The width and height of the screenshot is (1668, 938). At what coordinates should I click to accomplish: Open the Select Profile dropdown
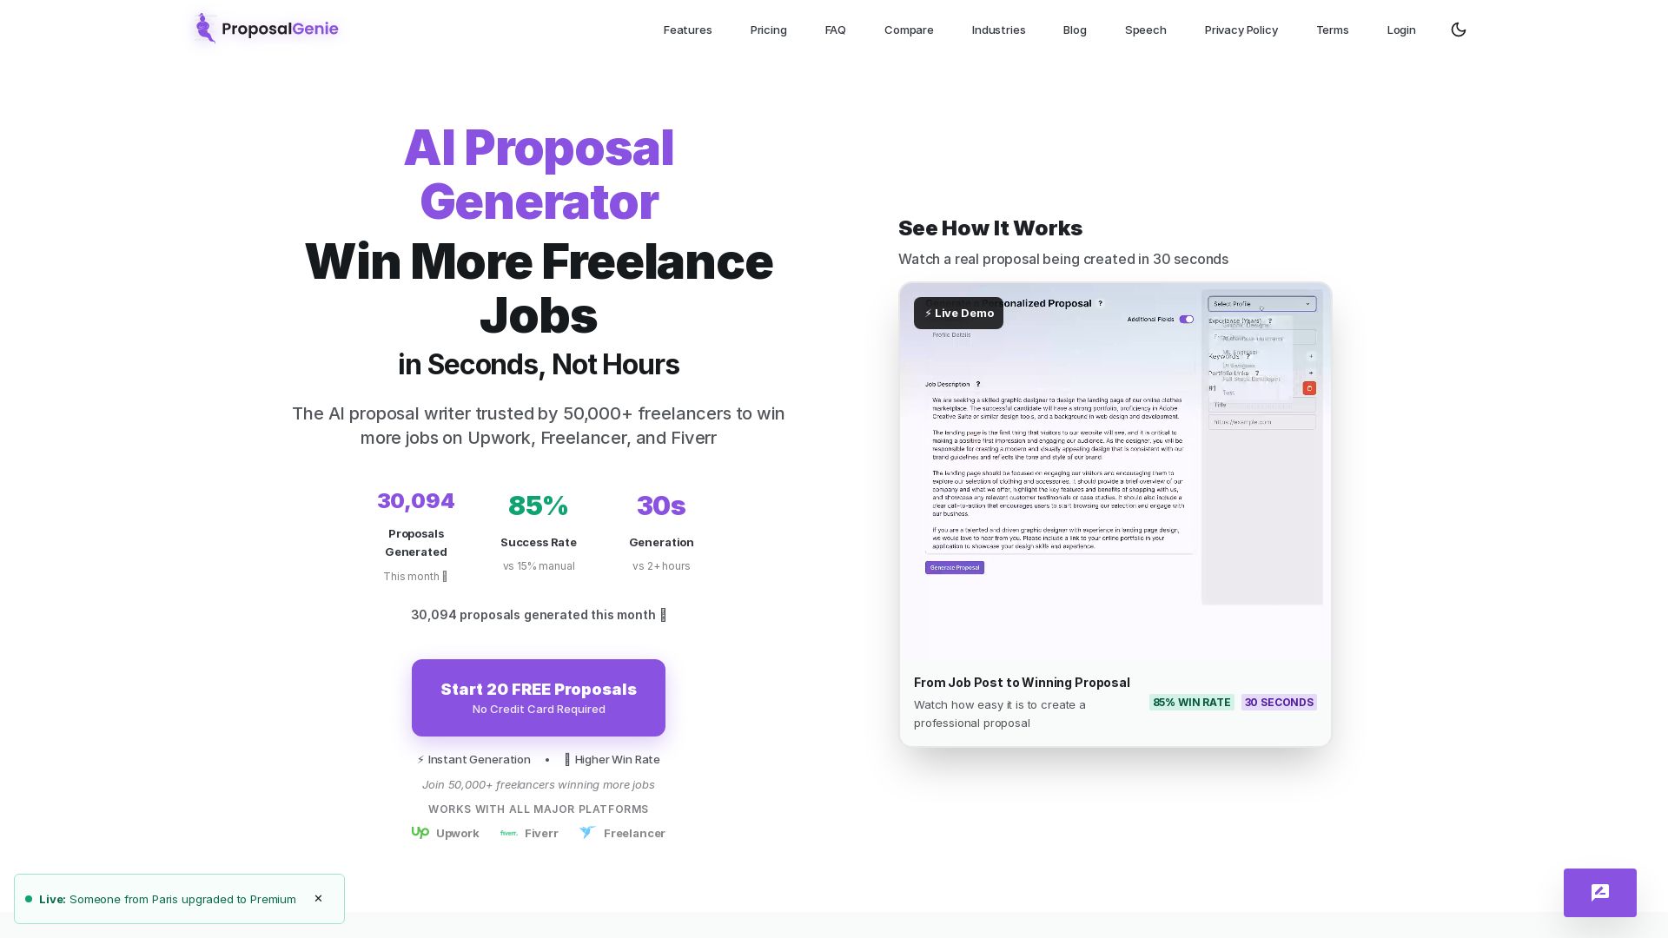(x=1261, y=304)
